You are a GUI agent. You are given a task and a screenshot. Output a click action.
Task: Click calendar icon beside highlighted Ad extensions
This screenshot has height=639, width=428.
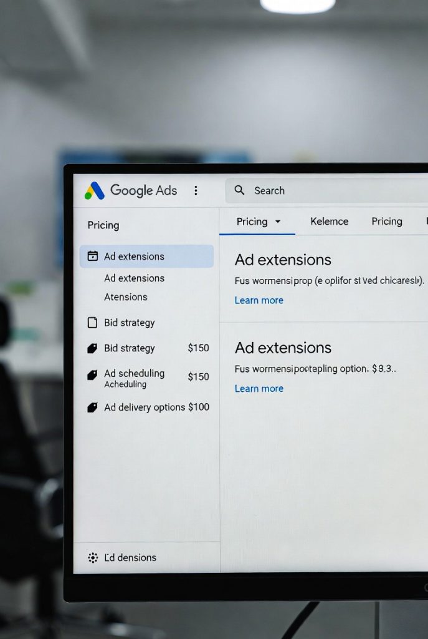[93, 256]
